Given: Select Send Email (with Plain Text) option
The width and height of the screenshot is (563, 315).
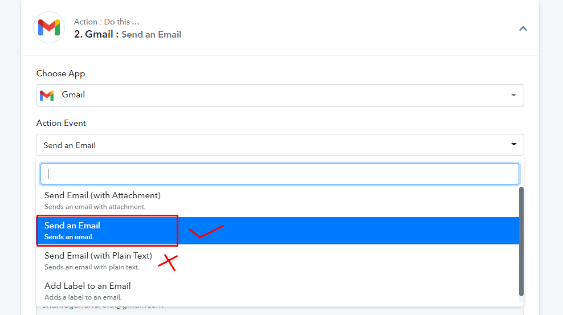Looking at the screenshot, I should pyautogui.click(x=278, y=261).
